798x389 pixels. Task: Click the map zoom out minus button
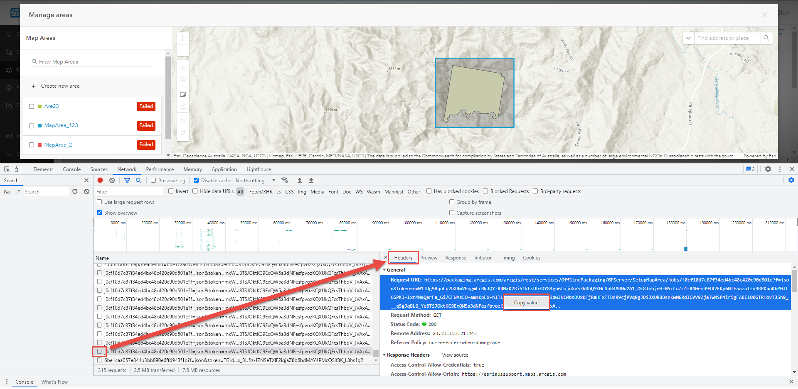183,50
